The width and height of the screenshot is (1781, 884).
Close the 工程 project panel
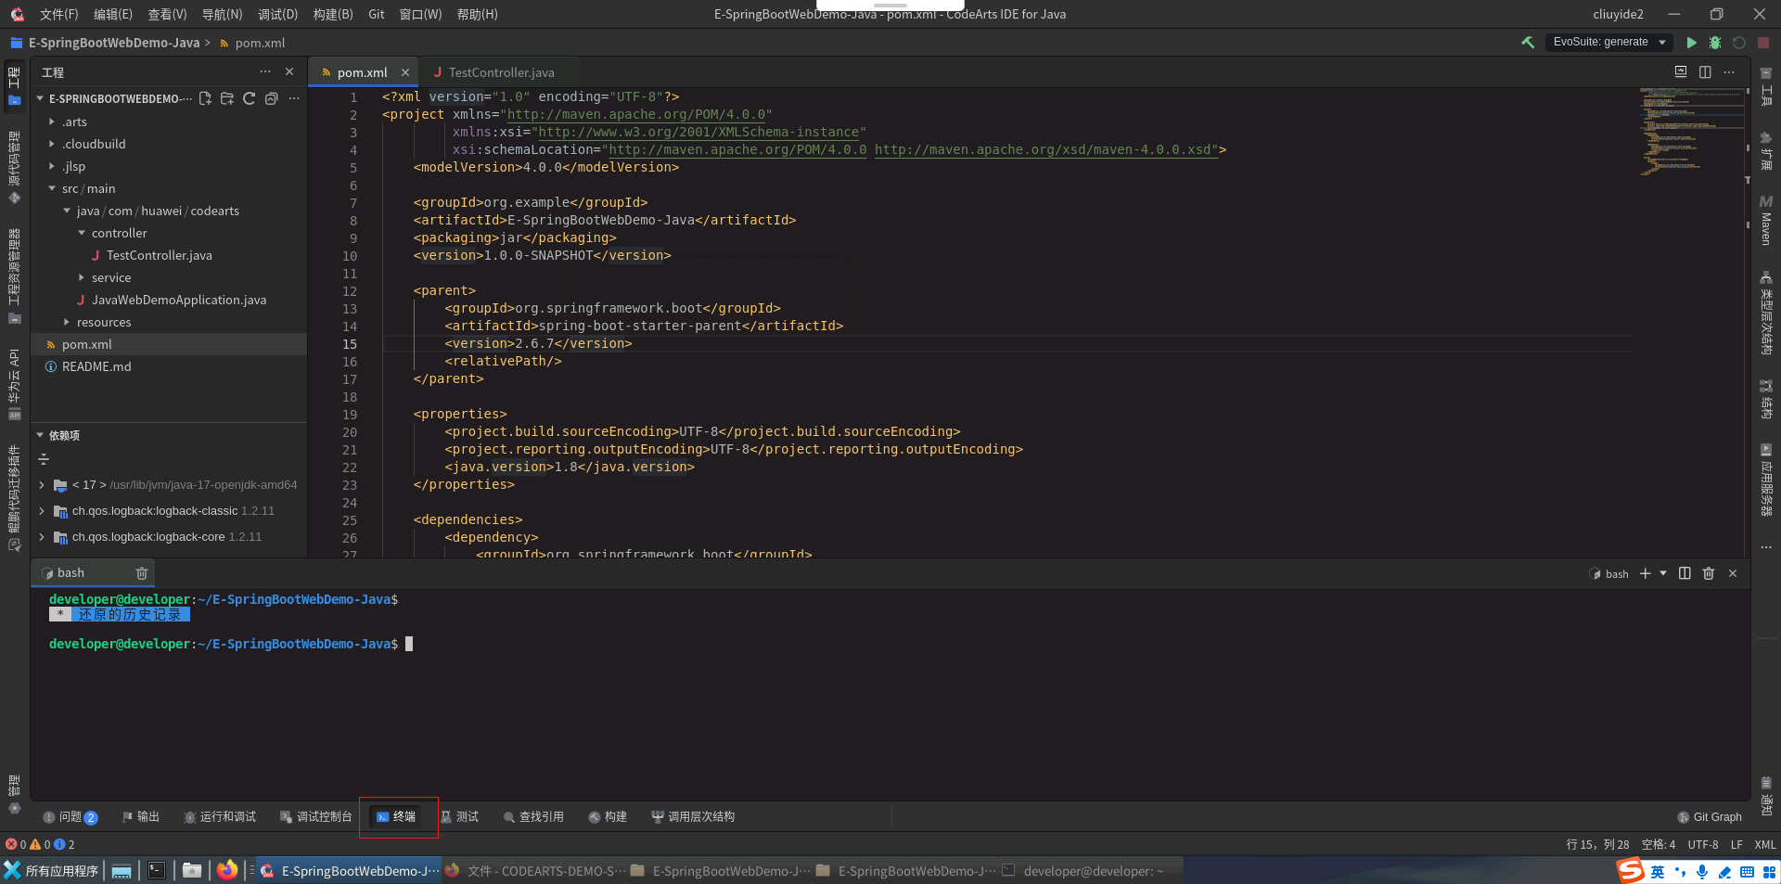(x=289, y=71)
